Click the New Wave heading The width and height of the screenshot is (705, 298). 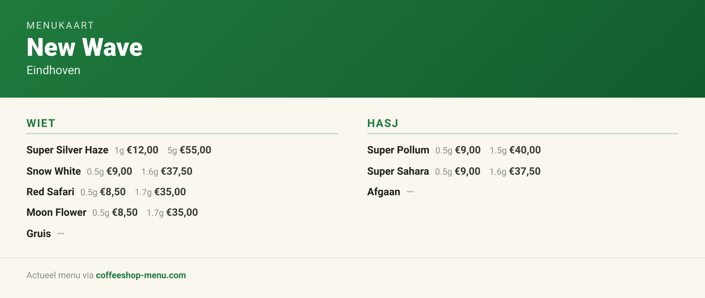84,47
